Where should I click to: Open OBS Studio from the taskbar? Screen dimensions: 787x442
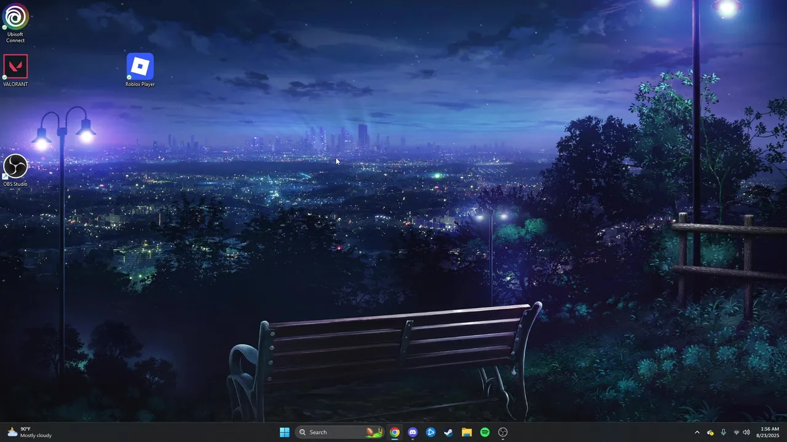(x=503, y=432)
